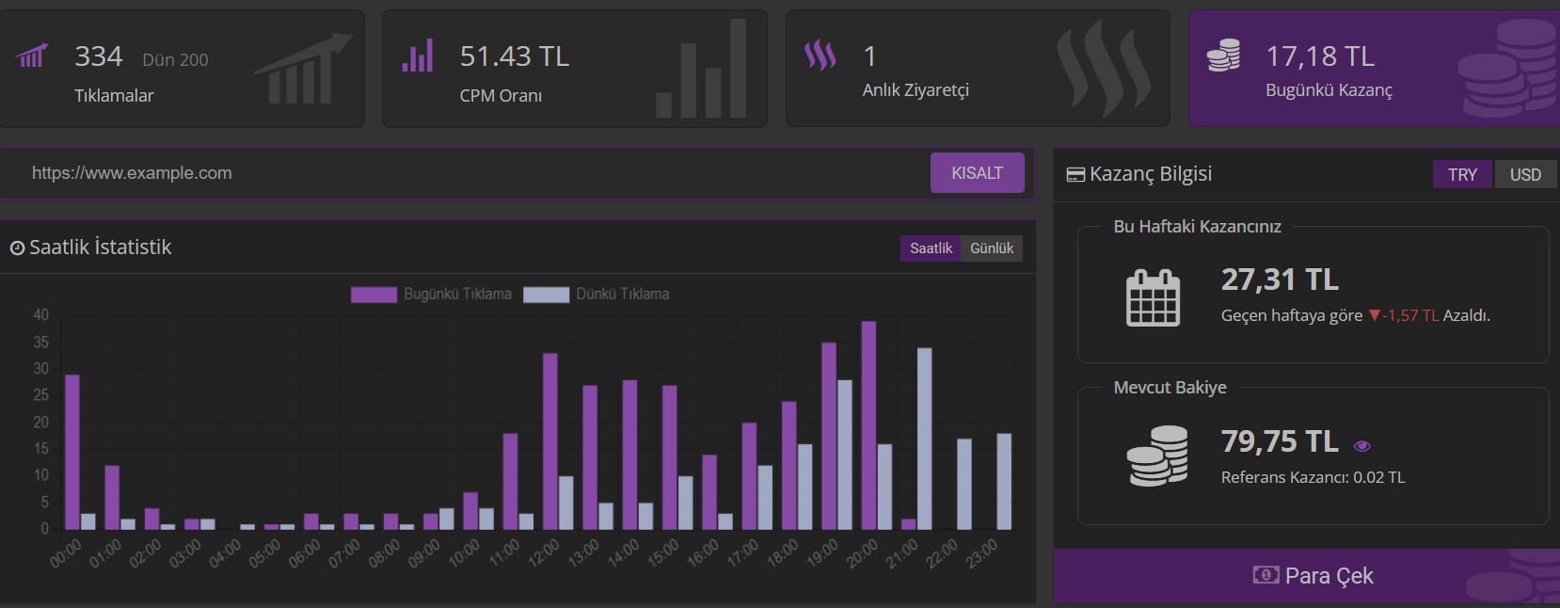Image resolution: width=1560 pixels, height=608 pixels.
Task: Click the coin stack icon under Mevcut Bakiye
Action: pos(1157,456)
